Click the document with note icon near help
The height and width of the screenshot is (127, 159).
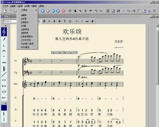point(144,11)
